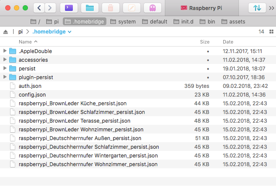The width and height of the screenshot is (276, 194).
Task: Click the new folder toolbar icon
Action: tap(90, 8)
